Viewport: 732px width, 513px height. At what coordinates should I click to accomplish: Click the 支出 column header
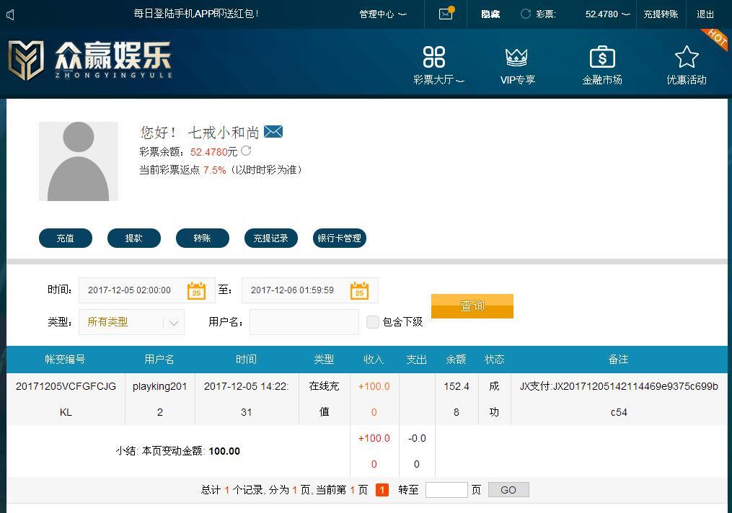pos(416,359)
